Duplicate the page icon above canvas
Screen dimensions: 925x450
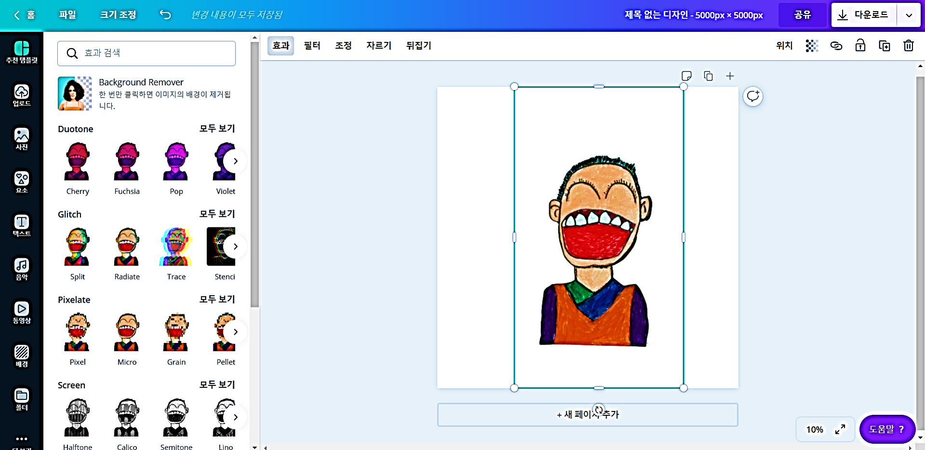(708, 76)
